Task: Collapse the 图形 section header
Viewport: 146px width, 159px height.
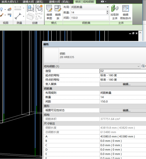Action: tap(95, 106)
